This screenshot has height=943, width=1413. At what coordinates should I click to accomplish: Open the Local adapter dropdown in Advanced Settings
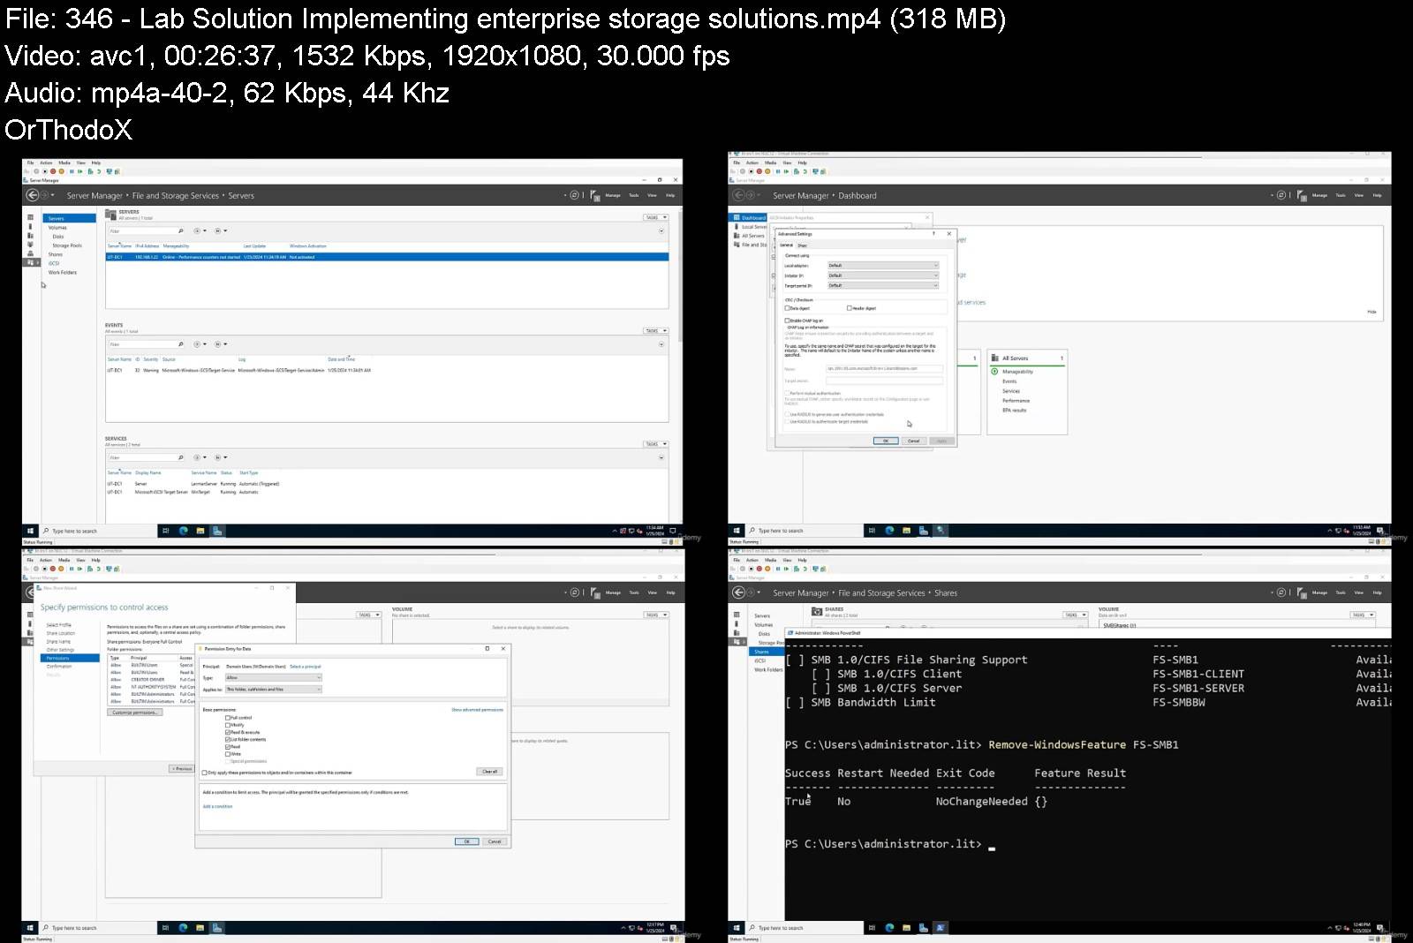coord(882,265)
